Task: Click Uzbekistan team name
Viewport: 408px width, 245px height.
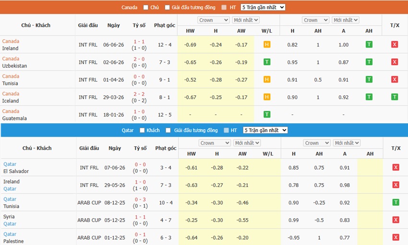Action: pyautogui.click(x=14, y=66)
